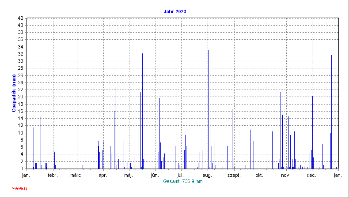Click the "22" y-axis tick label
The image size is (349, 198).
pos(21,90)
